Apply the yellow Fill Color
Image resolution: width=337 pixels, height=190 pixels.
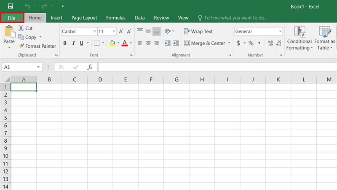click(112, 43)
